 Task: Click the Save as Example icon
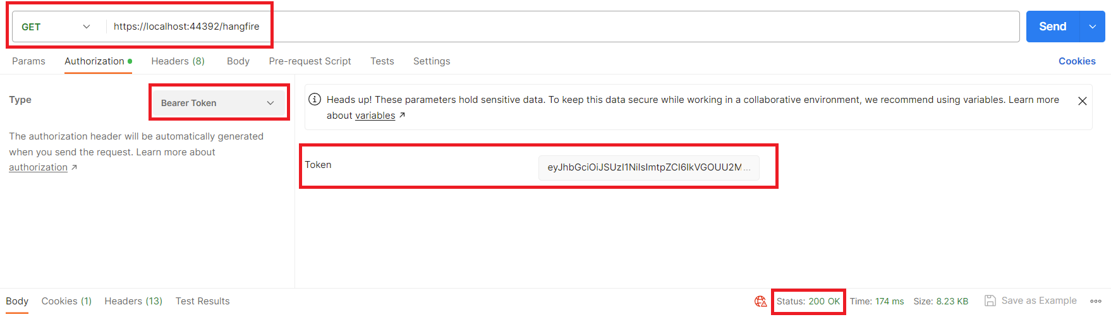990,301
